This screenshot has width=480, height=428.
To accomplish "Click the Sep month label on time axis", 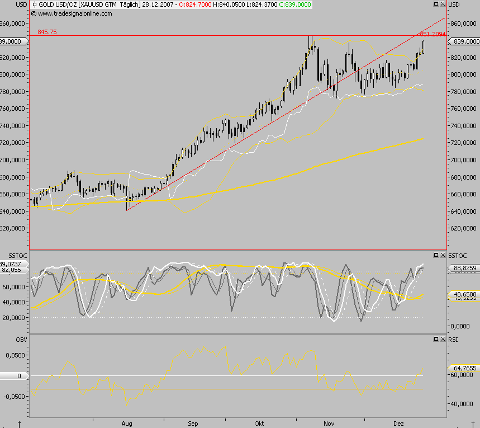I will [193, 424].
